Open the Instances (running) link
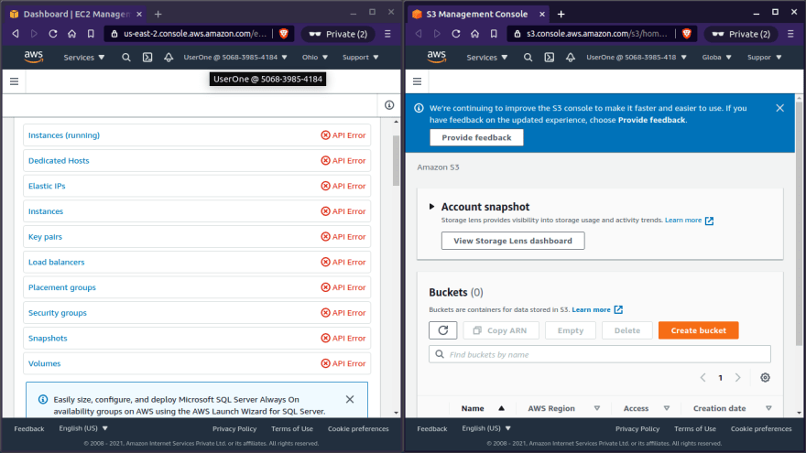This screenshot has height=453, width=806. pos(64,135)
